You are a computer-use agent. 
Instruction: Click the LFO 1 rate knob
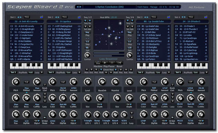pyautogui.click(x=88, y=115)
